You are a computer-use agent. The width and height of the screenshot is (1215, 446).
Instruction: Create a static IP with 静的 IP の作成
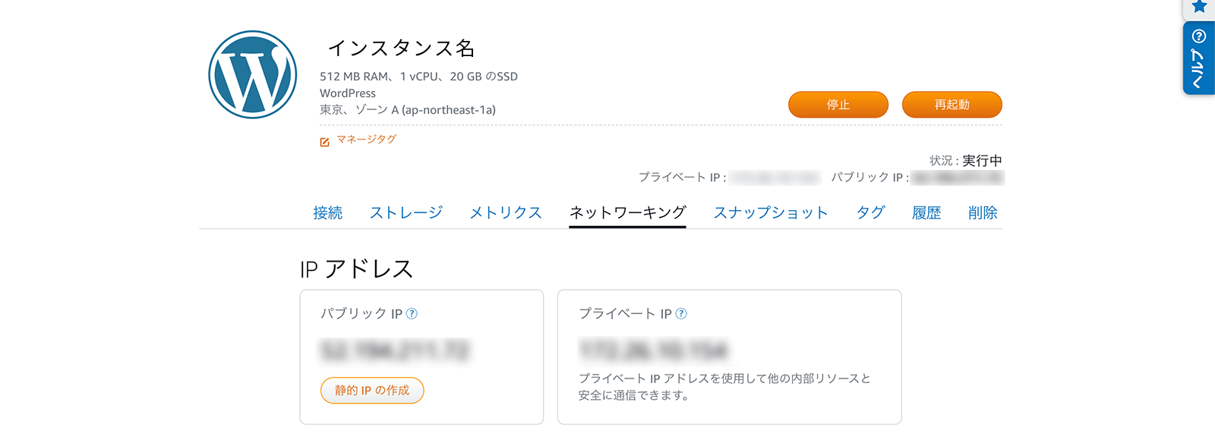(x=372, y=391)
